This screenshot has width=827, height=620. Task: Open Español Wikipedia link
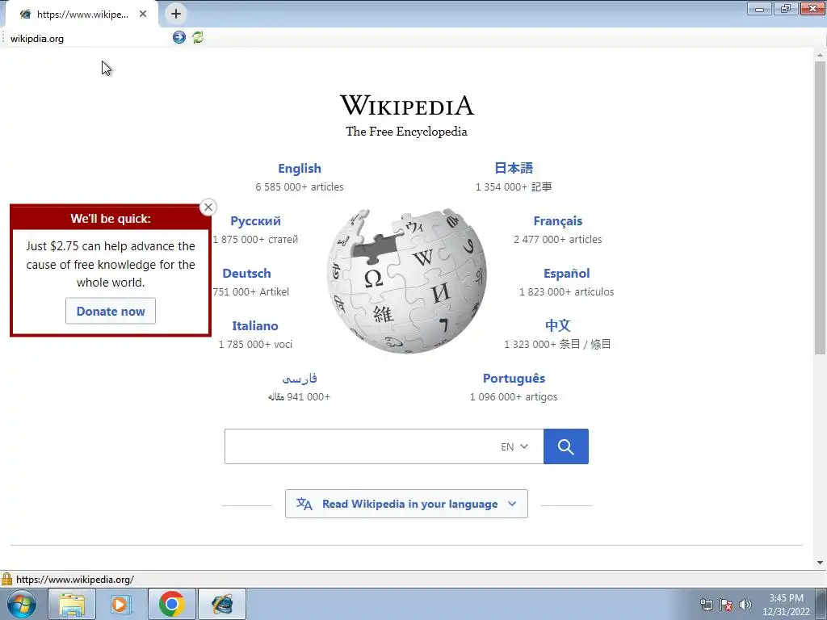566,273
